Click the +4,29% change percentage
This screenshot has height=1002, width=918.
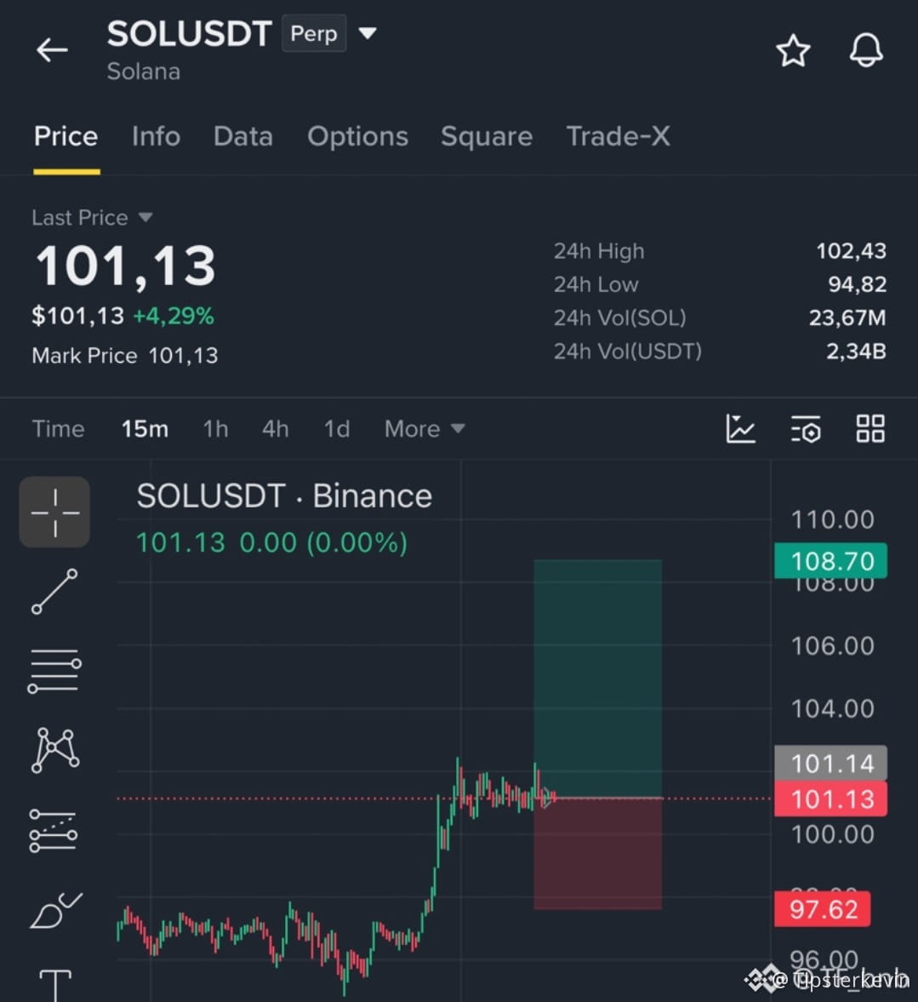click(174, 316)
